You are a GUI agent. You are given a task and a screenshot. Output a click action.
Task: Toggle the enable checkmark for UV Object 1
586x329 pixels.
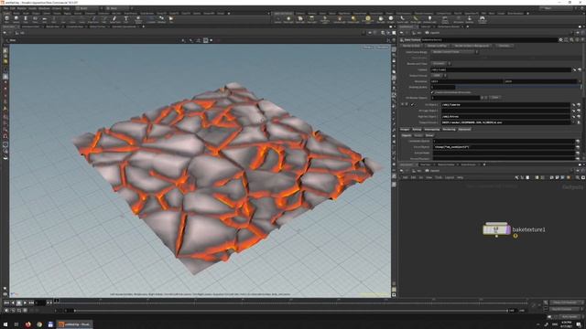point(413,105)
